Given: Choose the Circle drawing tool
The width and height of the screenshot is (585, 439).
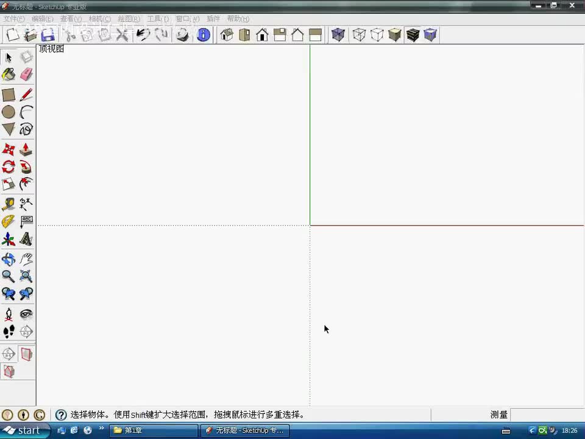Looking at the screenshot, I should (9, 112).
